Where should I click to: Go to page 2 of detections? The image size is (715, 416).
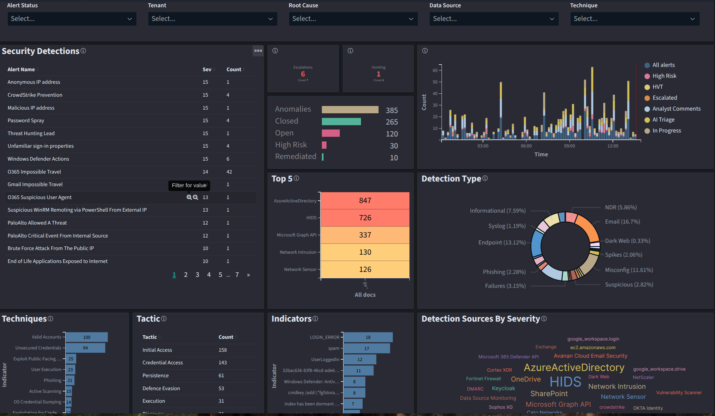[x=186, y=275]
